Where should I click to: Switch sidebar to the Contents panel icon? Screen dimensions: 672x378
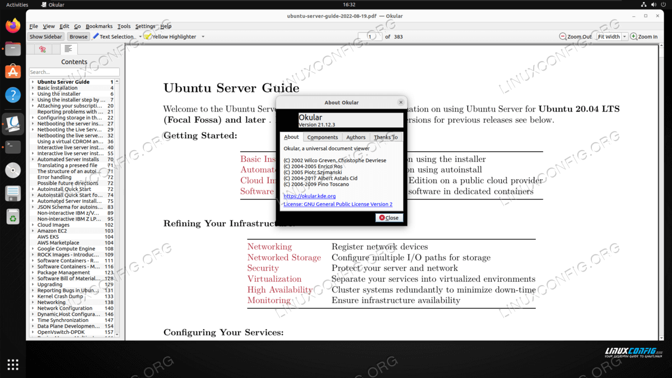[68, 49]
